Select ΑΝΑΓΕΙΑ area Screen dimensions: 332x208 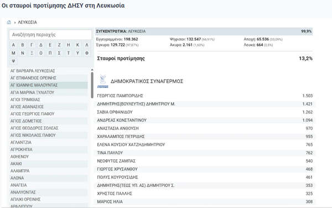coord(49,185)
